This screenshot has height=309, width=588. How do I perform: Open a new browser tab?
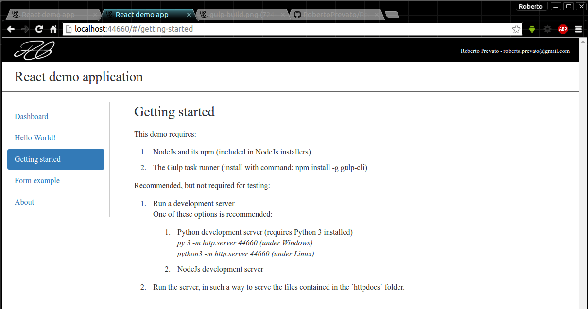point(392,15)
